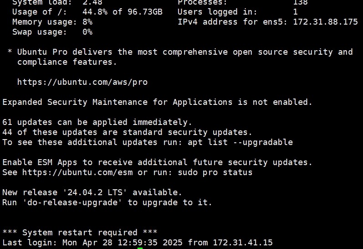Click the '44 of these updates' security line
Screen dimensions: 363x249
127,132
